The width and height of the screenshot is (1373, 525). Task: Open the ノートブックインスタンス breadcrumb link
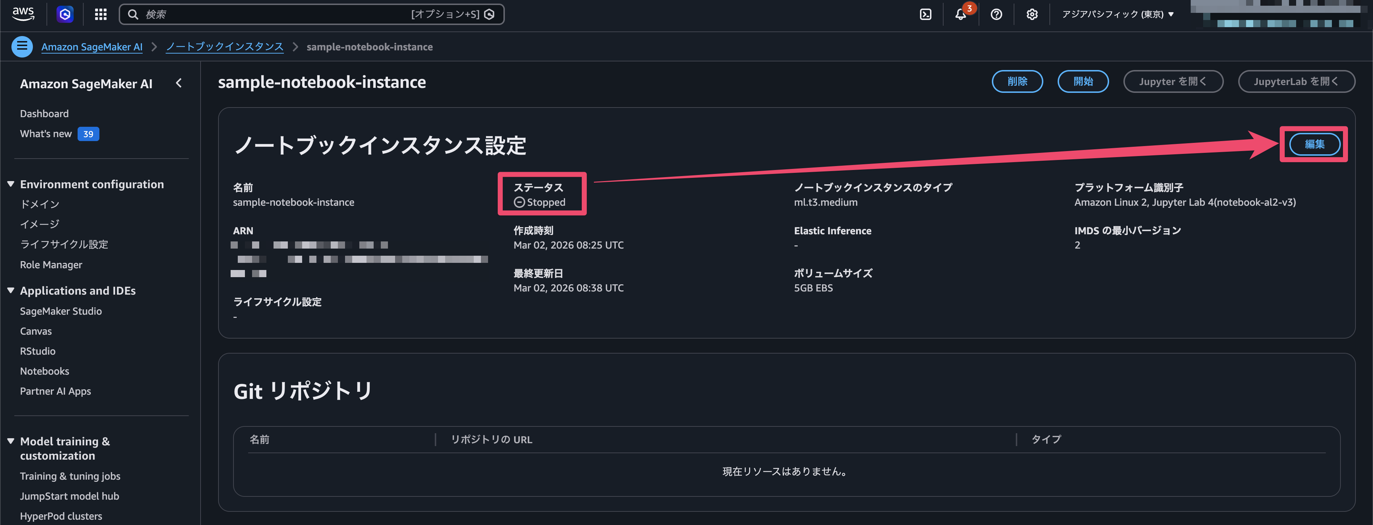(x=225, y=46)
